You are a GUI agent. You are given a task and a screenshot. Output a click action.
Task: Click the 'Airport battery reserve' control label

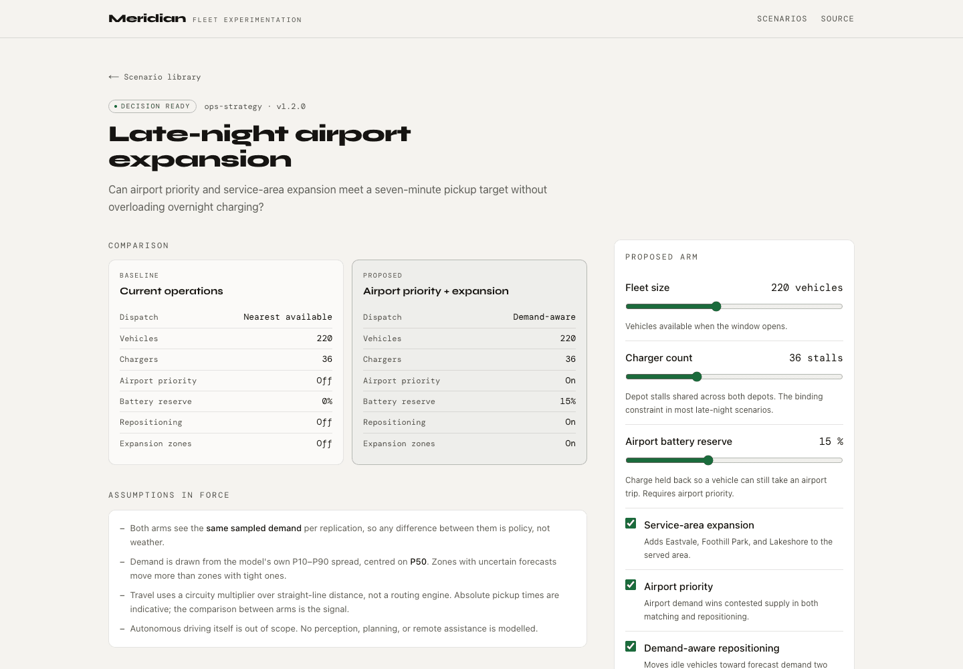point(679,442)
